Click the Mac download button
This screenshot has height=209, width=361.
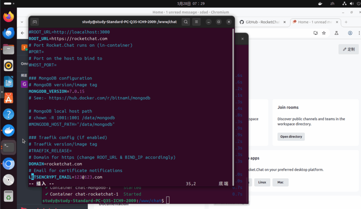[x=280, y=182]
